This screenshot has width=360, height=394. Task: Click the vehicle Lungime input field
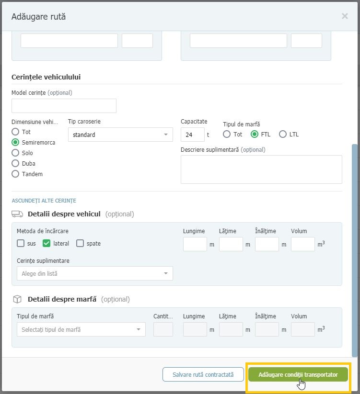tap(195, 244)
